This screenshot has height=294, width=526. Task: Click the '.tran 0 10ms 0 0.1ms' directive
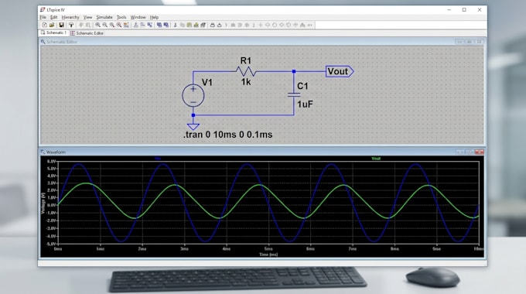click(x=227, y=135)
